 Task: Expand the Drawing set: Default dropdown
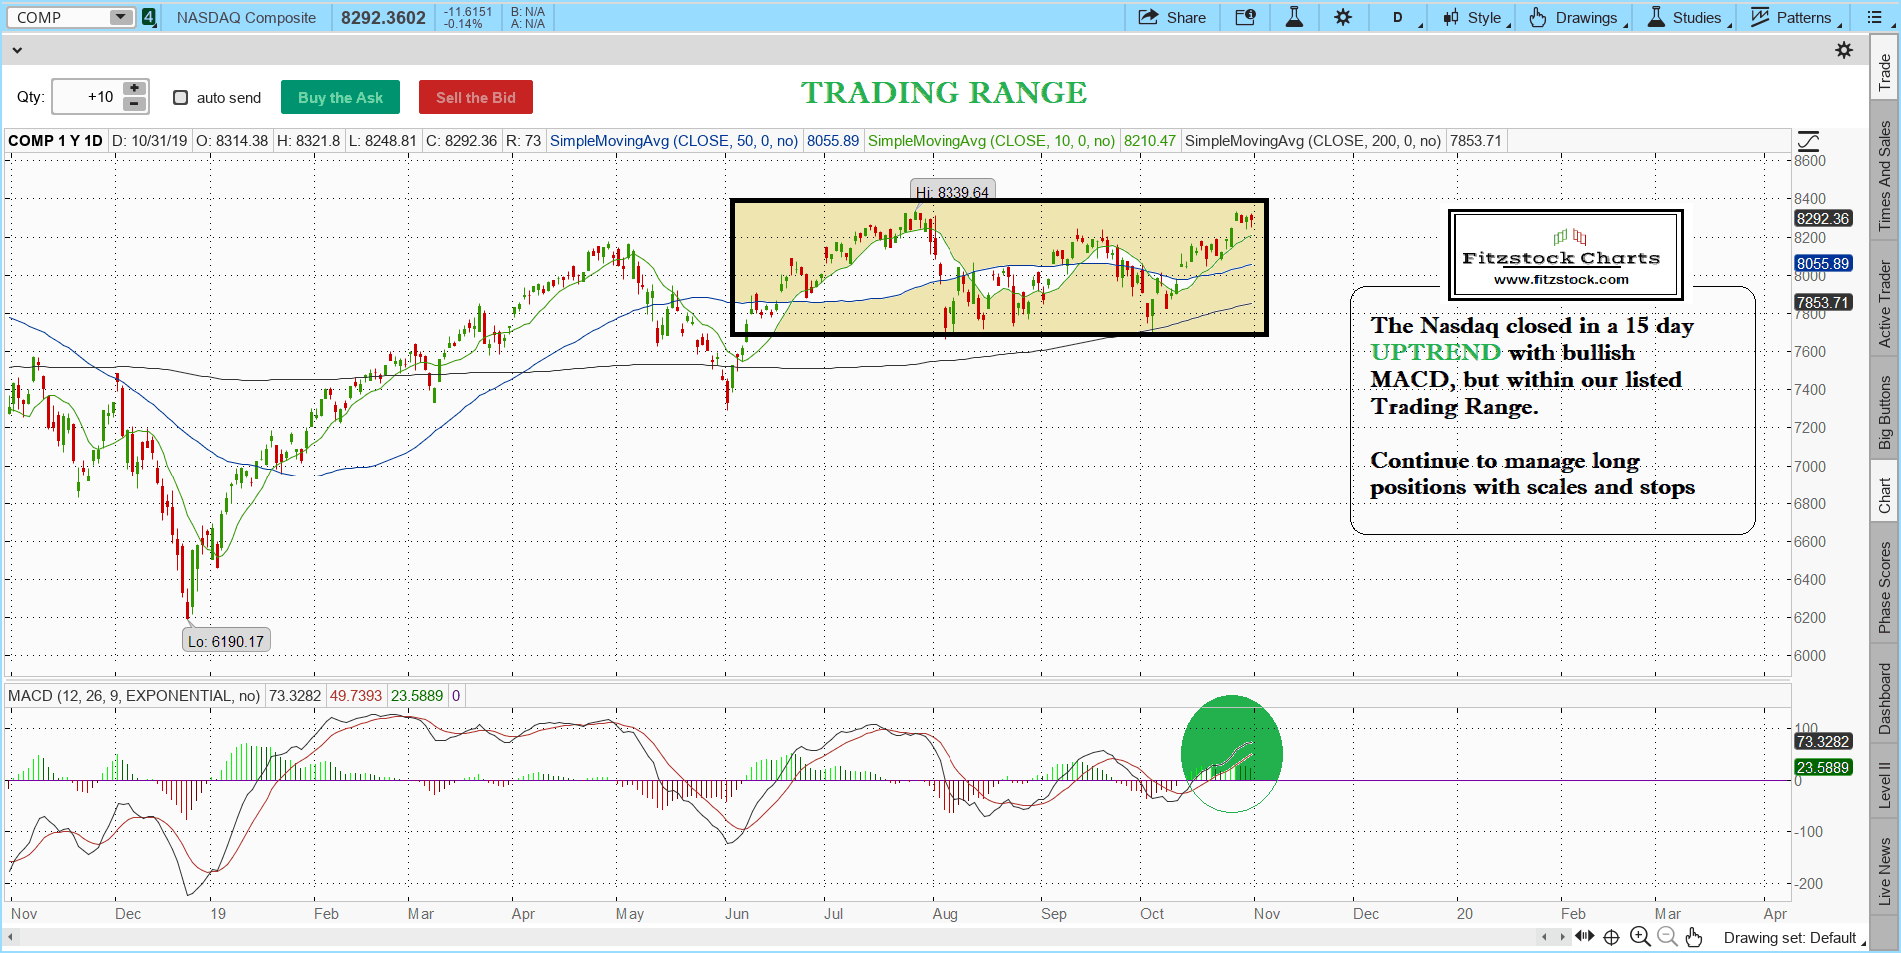tap(1795, 937)
